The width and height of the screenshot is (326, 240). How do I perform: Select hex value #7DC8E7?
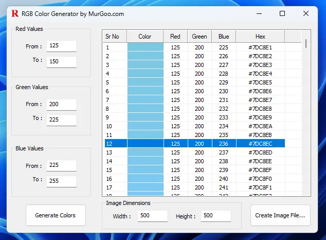pyautogui.click(x=260, y=100)
